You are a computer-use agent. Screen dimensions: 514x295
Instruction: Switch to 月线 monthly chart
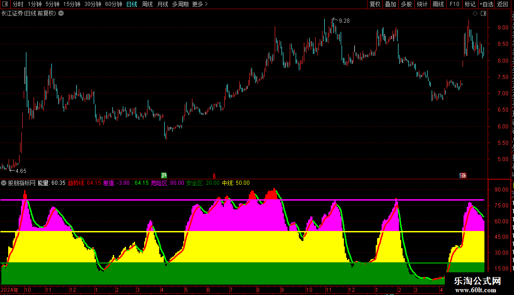pyautogui.click(x=162, y=4)
